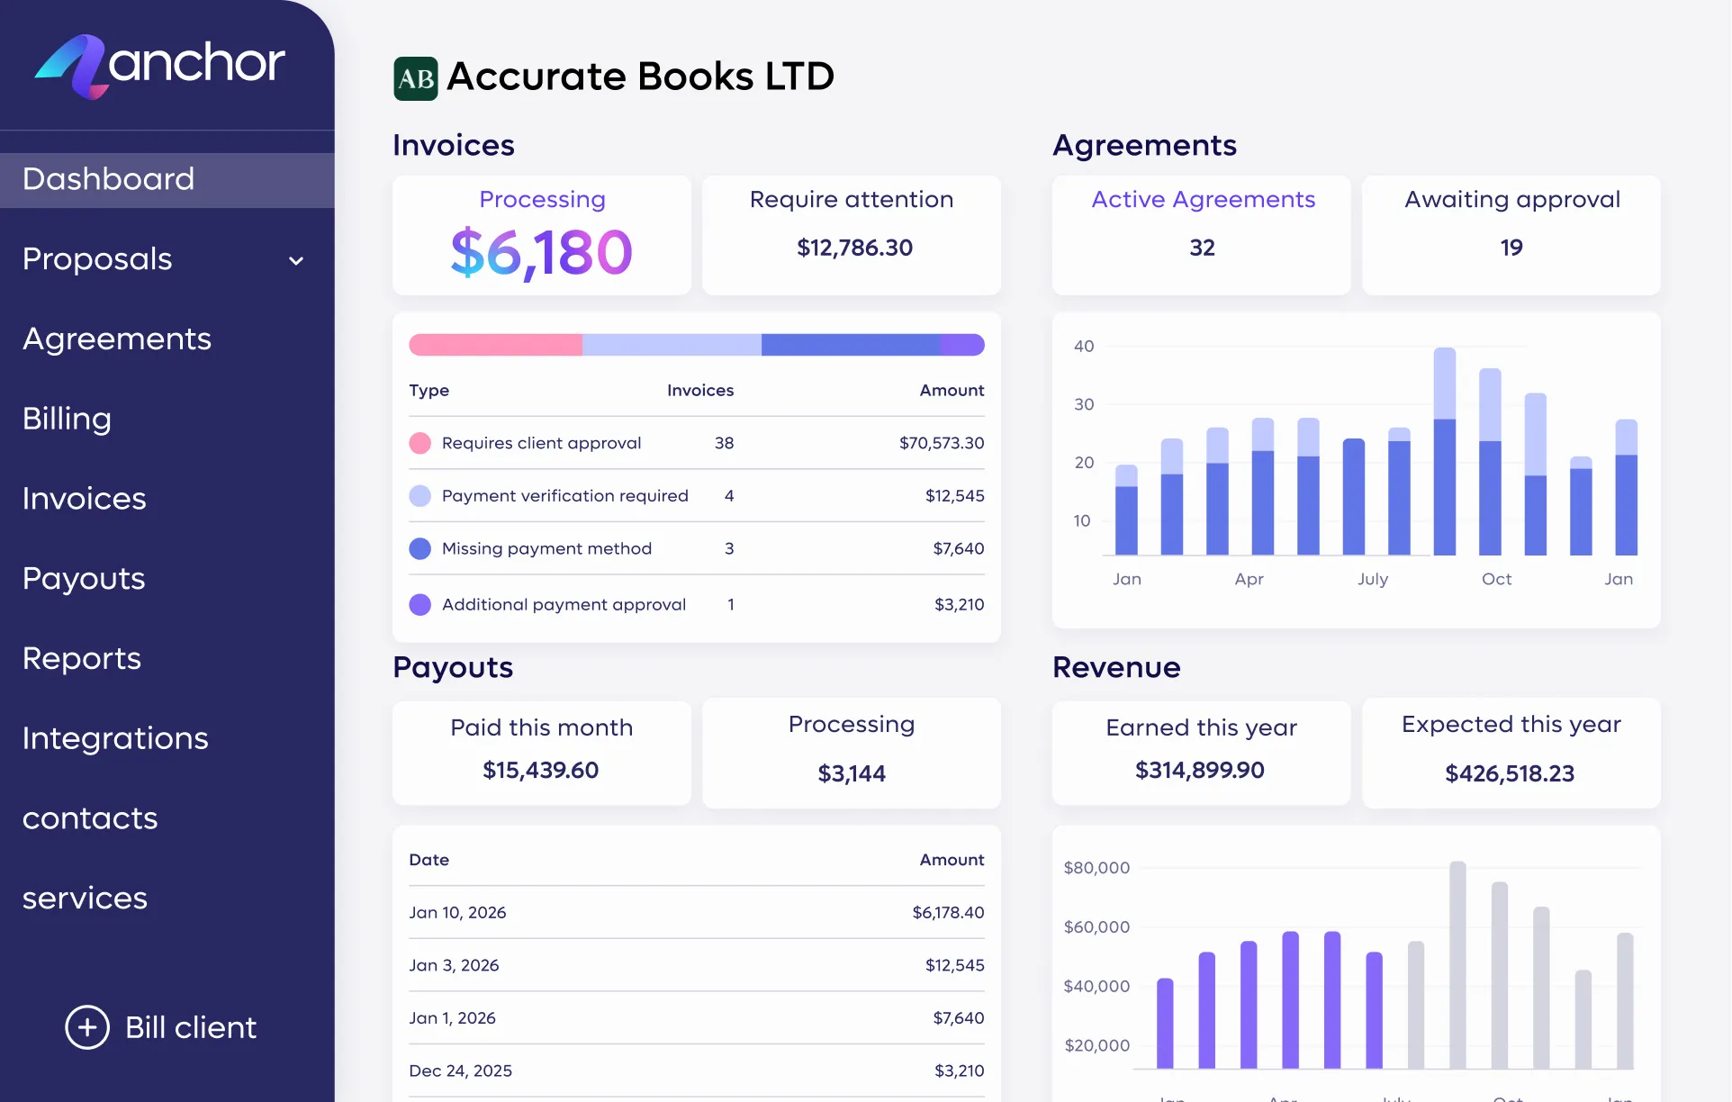Go to Billing in the sidebar
This screenshot has height=1102, width=1732.
67,419
